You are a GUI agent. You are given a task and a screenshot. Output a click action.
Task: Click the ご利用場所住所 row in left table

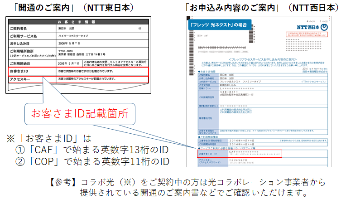77,53
